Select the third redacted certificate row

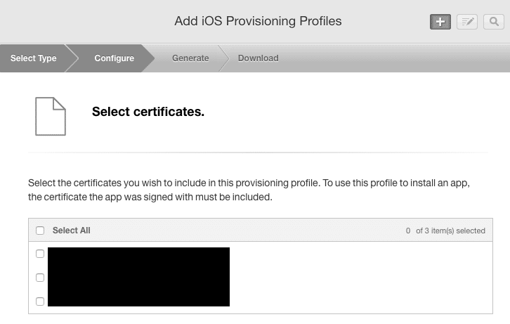click(x=138, y=300)
